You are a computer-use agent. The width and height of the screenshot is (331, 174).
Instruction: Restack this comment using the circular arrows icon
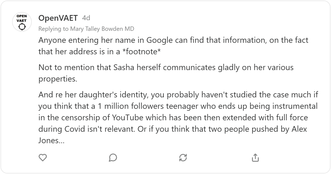pyautogui.click(x=183, y=157)
